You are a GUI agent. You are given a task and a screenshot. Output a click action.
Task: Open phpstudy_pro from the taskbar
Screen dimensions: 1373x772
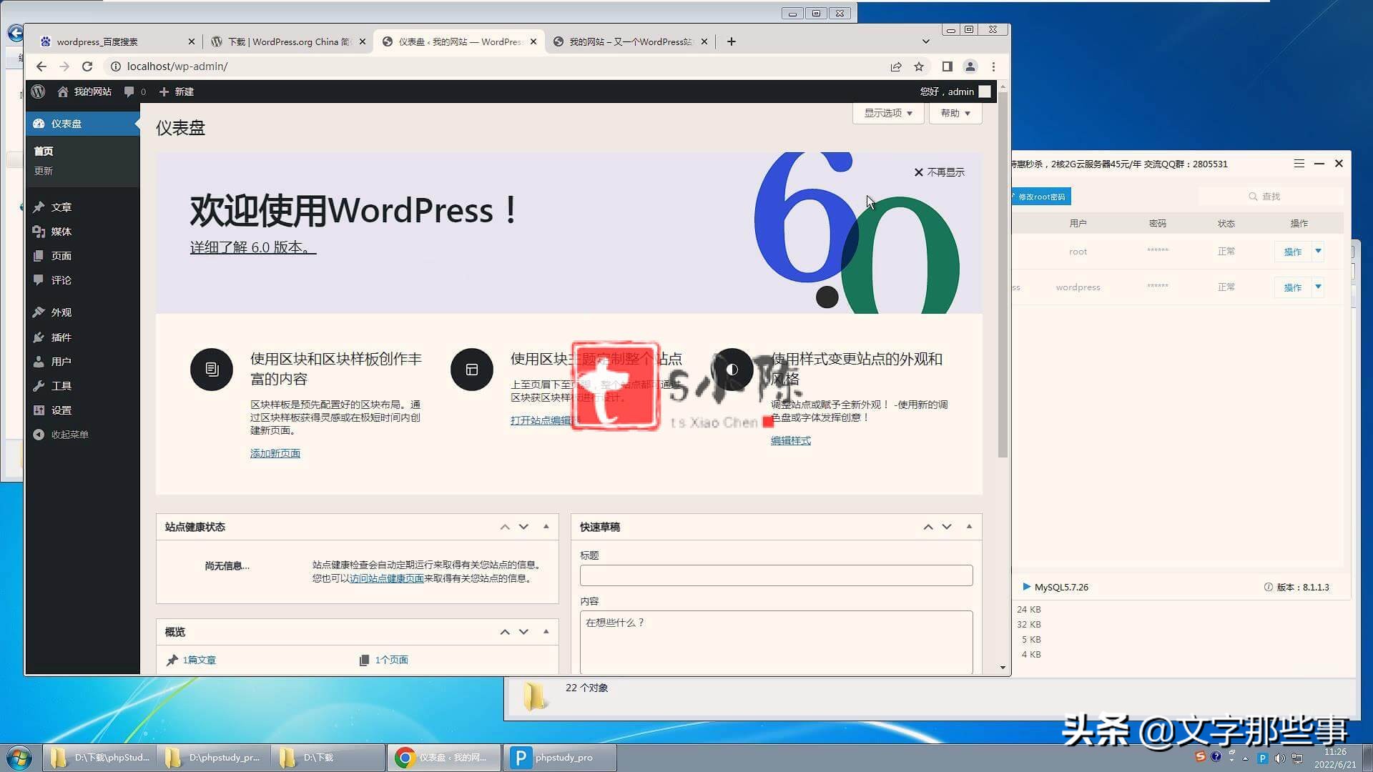559,757
